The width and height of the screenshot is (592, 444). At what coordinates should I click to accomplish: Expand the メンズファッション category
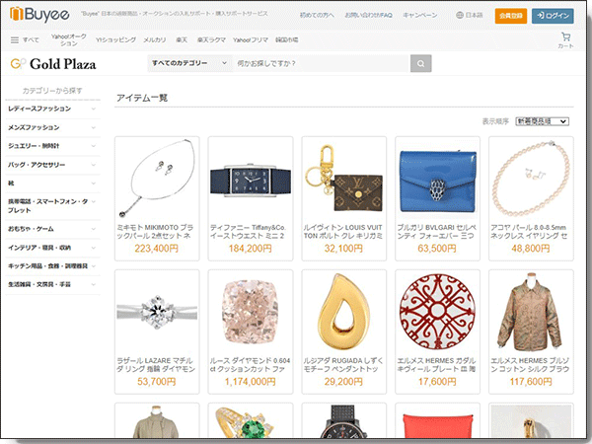tap(52, 127)
